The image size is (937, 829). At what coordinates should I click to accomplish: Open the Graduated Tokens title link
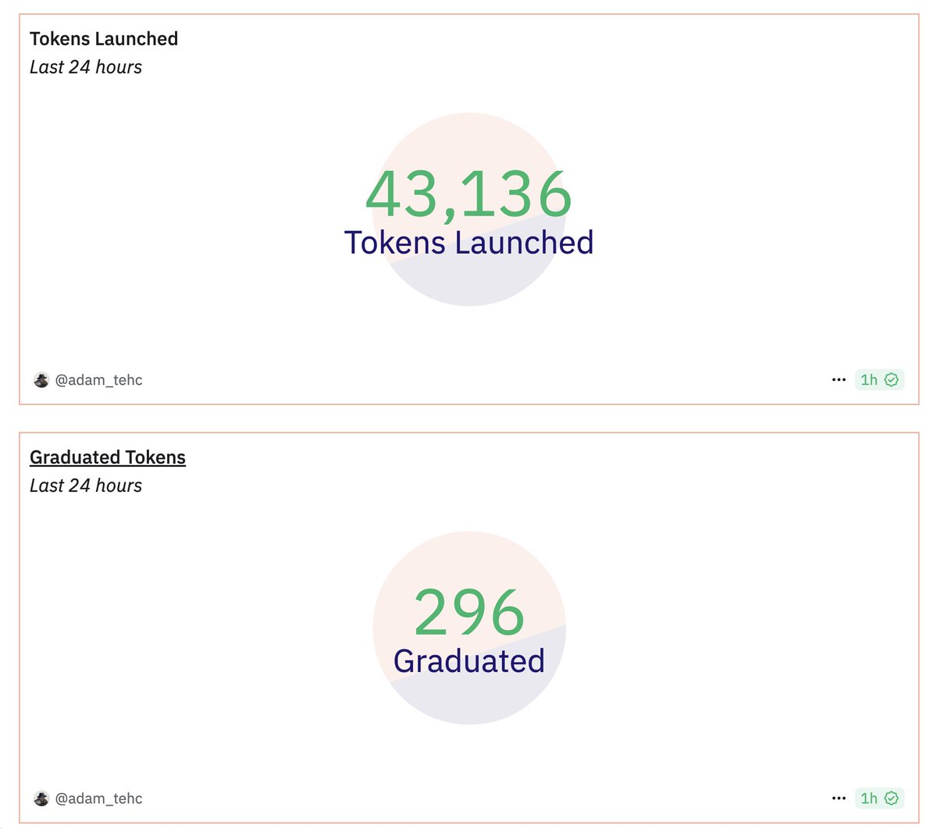coord(107,457)
